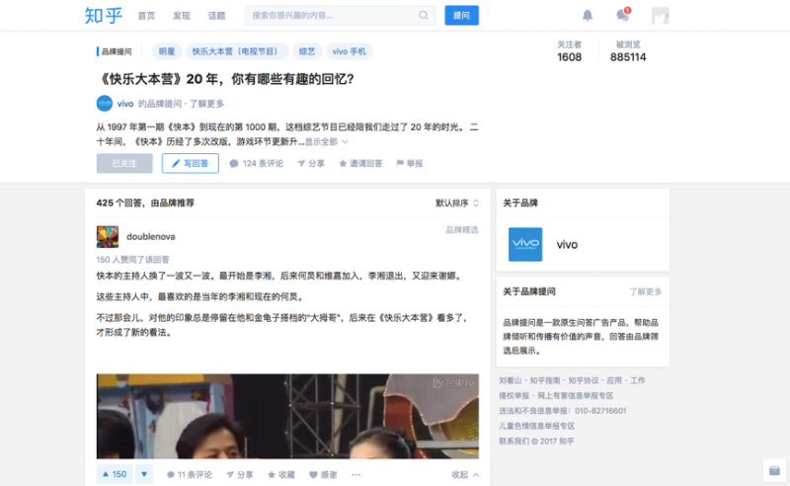790x486 pixels.
Task: Share the question via 分享
Action: pyautogui.click(x=311, y=163)
